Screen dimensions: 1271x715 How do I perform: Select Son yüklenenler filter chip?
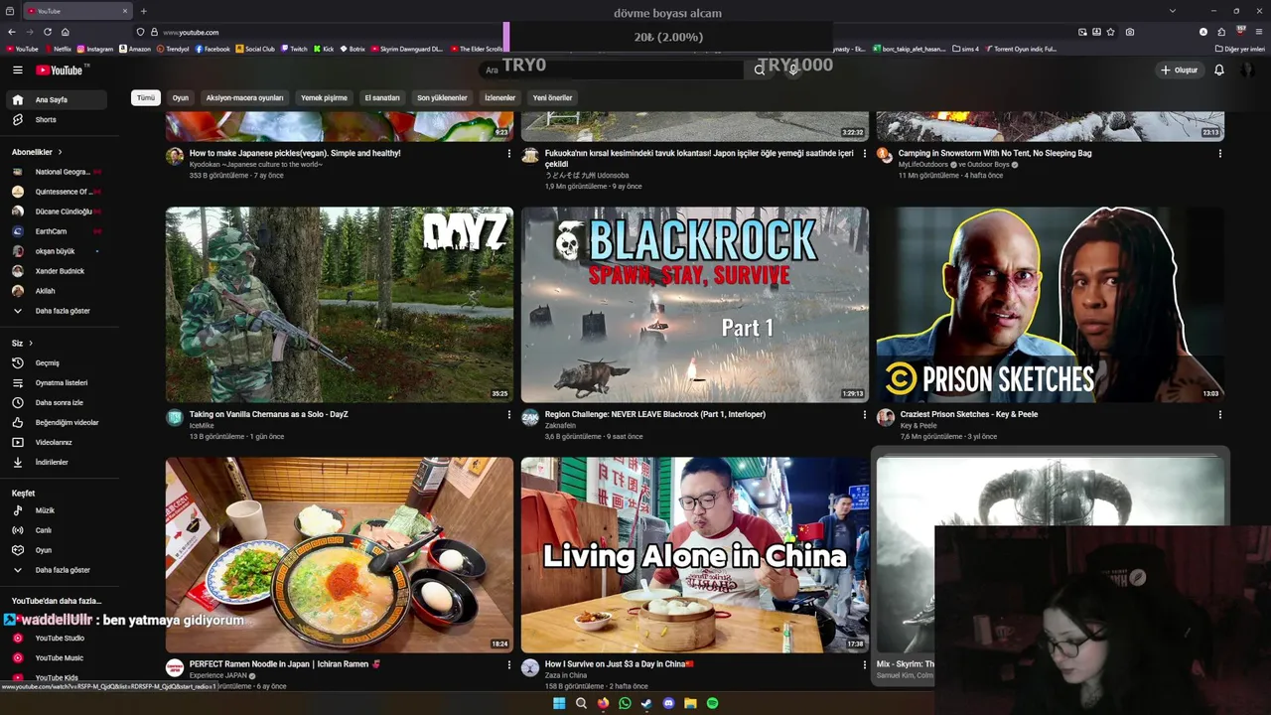pyautogui.click(x=442, y=97)
